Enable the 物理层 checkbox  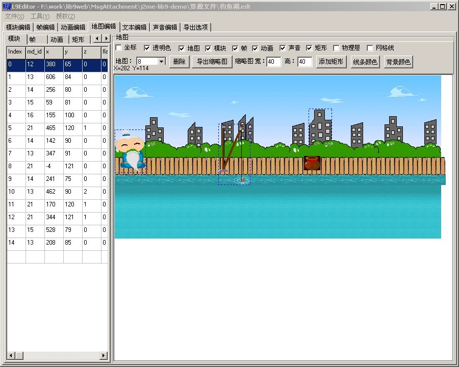[x=336, y=48]
